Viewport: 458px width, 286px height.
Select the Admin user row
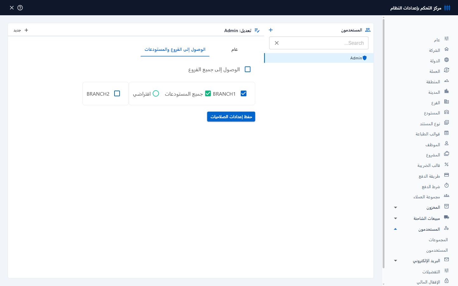pyautogui.click(x=319, y=58)
